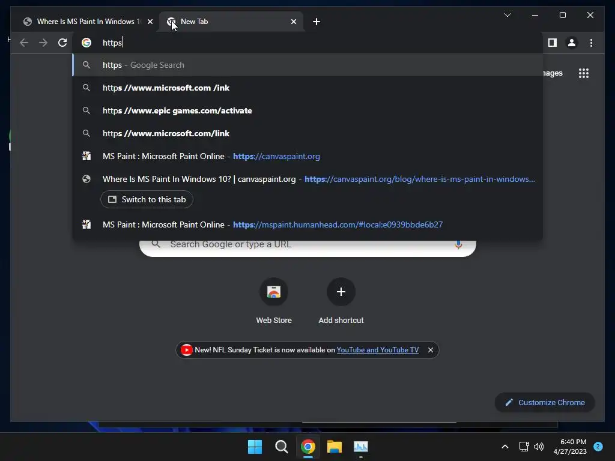Image resolution: width=615 pixels, height=461 pixels.
Task: Select the New Tab tab
Action: (231, 22)
